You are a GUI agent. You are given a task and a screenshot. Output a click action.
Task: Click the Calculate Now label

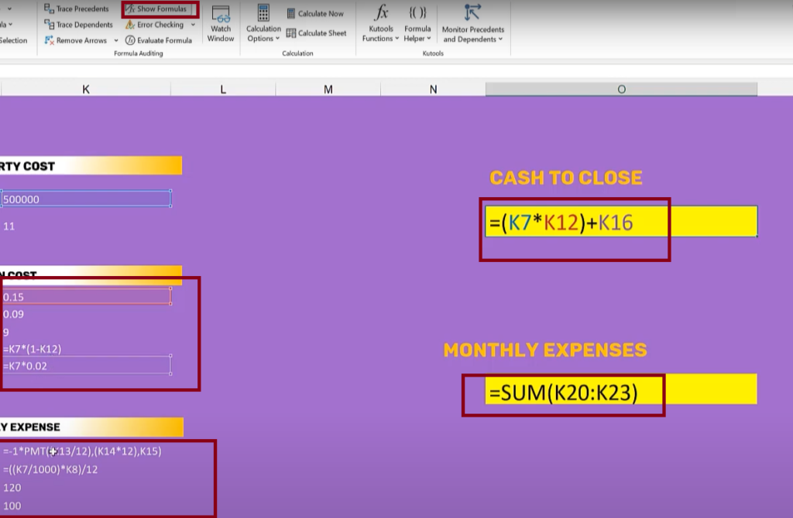[x=321, y=14]
